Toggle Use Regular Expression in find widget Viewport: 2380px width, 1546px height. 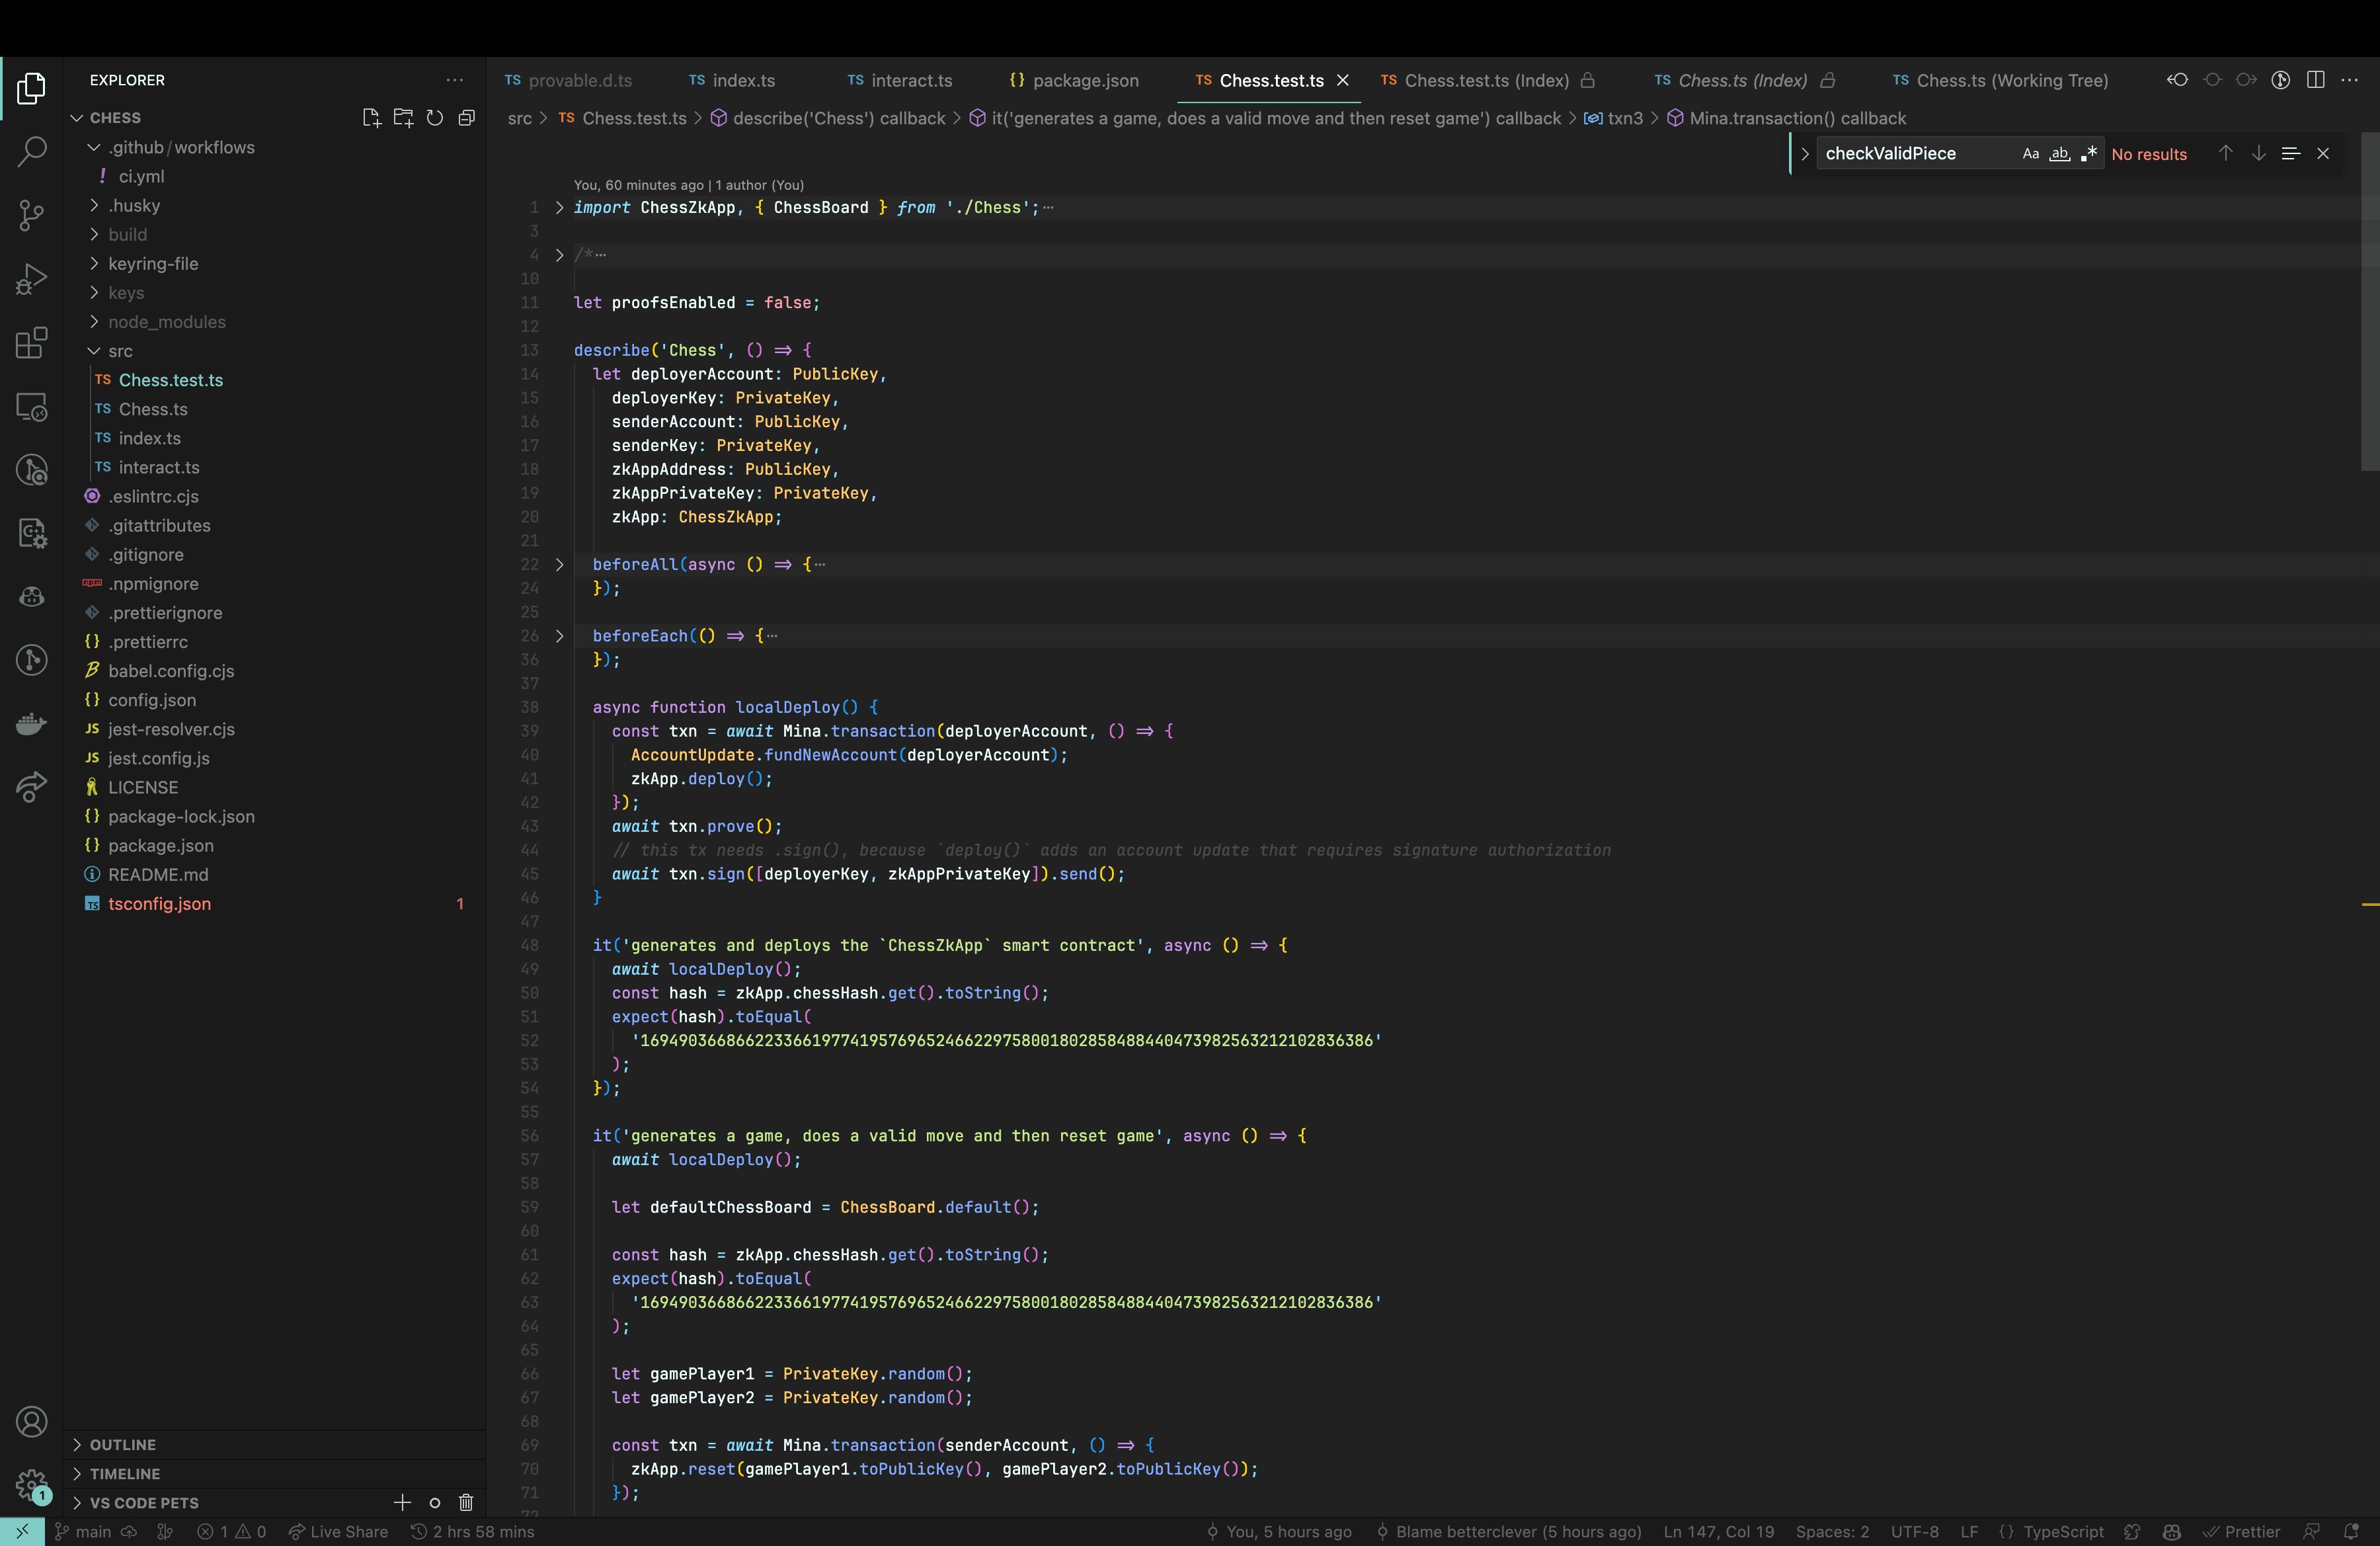pyautogui.click(x=2088, y=153)
